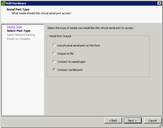Screen dimensions: 163x128
Task: Click the 'Select Network Backing' wizard step
Action: [21, 35]
